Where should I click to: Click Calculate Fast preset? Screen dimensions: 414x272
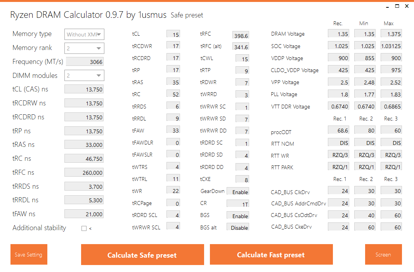click(x=271, y=254)
